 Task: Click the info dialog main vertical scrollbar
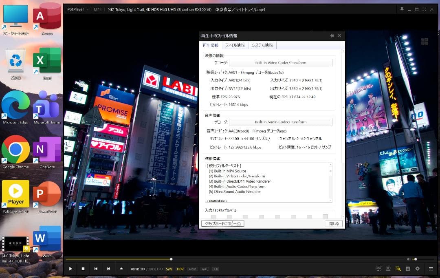click(x=343, y=134)
